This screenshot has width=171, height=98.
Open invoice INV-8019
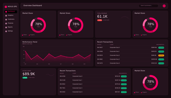(100, 55)
